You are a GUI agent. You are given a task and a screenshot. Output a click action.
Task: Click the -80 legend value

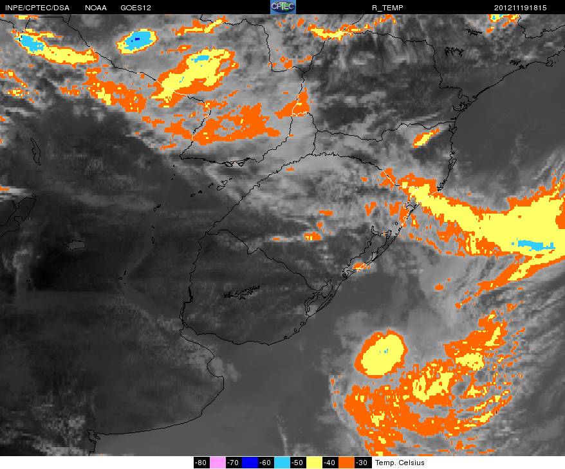[x=201, y=463]
